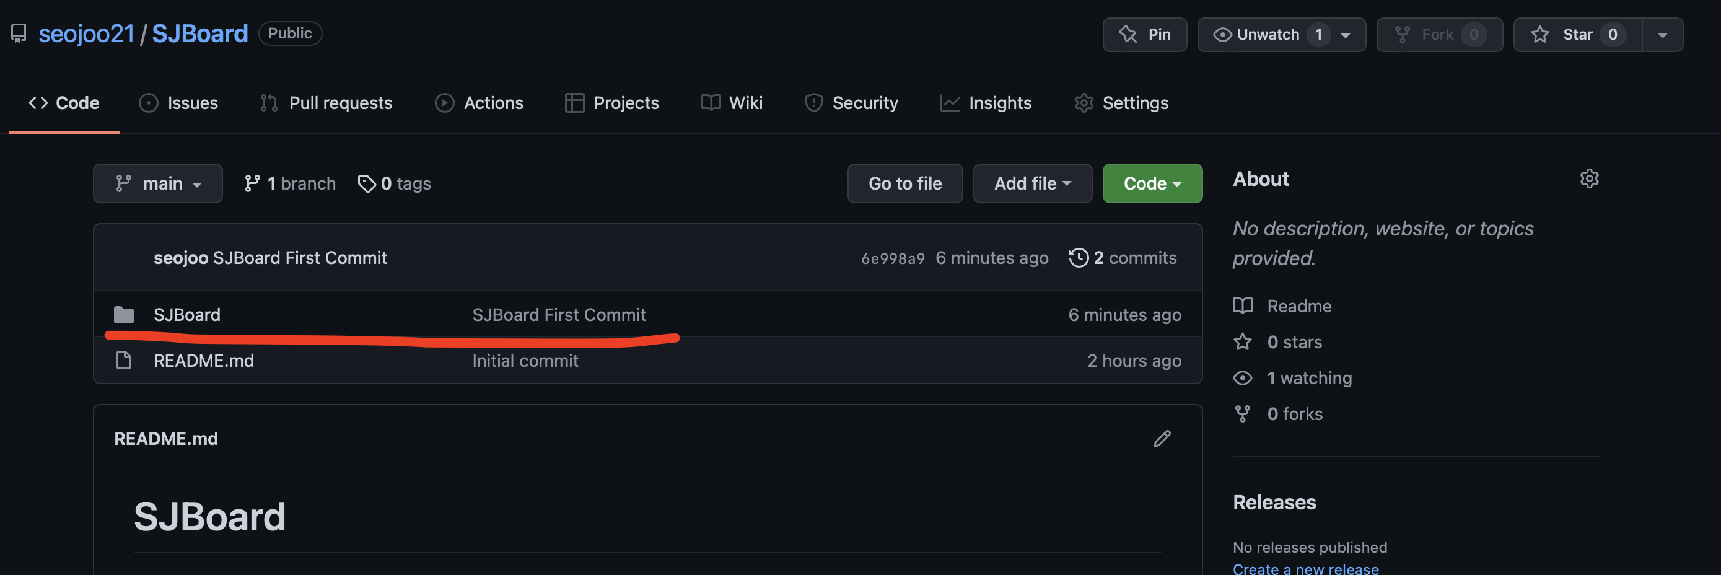
Task: Open SJBoard folder's First Commit message link
Action: pos(559,315)
